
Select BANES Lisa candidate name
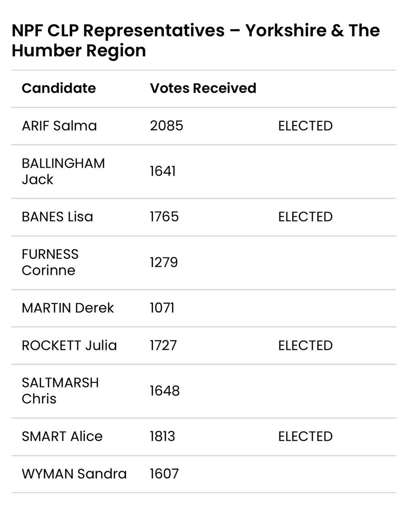(57, 217)
